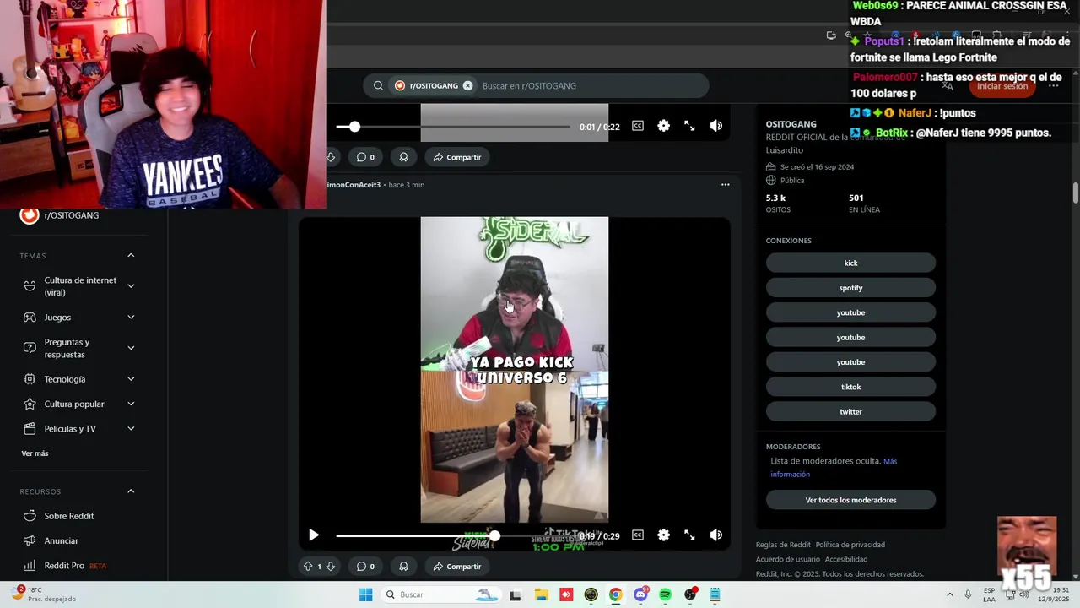This screenshot has width=1080, height=608.
Task: Open the twitter connection link
Action: (x=850, y=411)
